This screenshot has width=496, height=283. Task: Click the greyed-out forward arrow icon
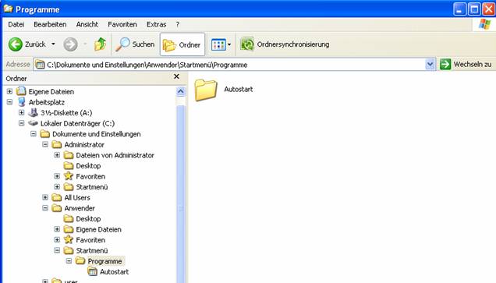(70, 44)
